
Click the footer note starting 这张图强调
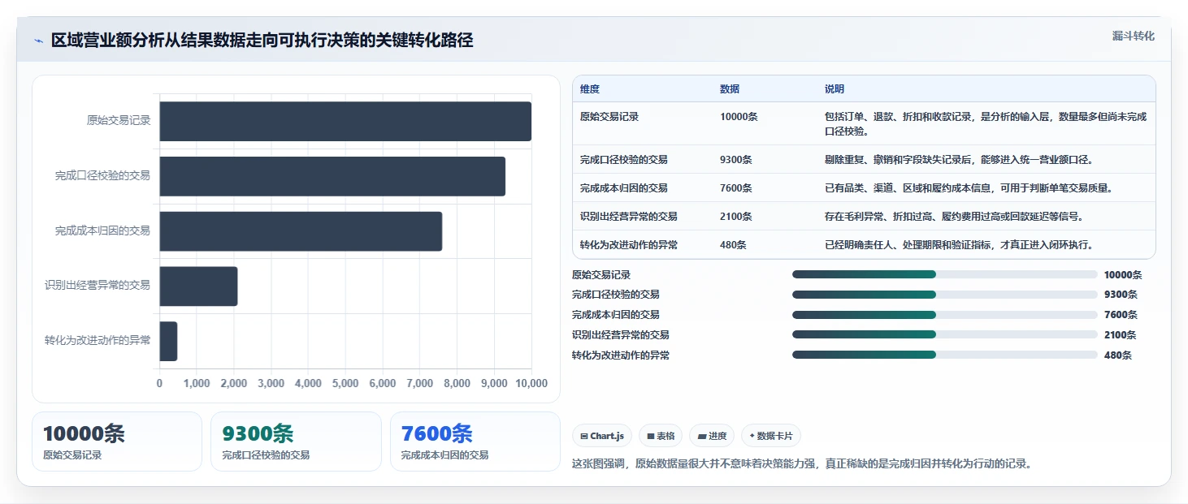click(802, 464)
